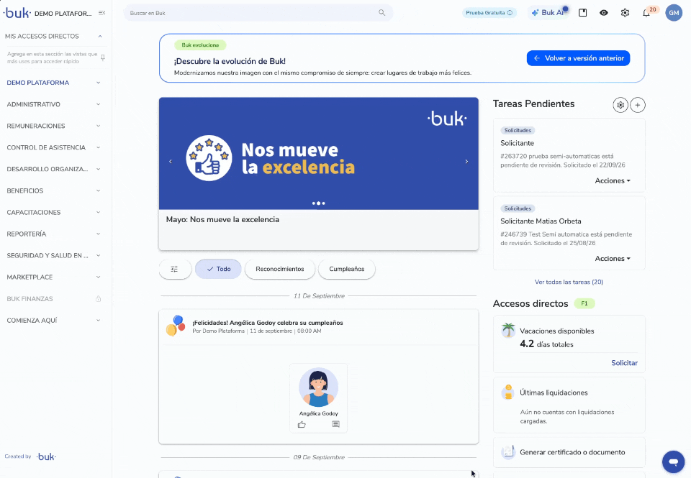The height and width of the screenshot is (478, 691).
Task: Configure Tareas Pendientes with gear icon
Action: [620, 105]
